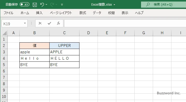Click the formula bar Cancel X icon

(40, 23)
